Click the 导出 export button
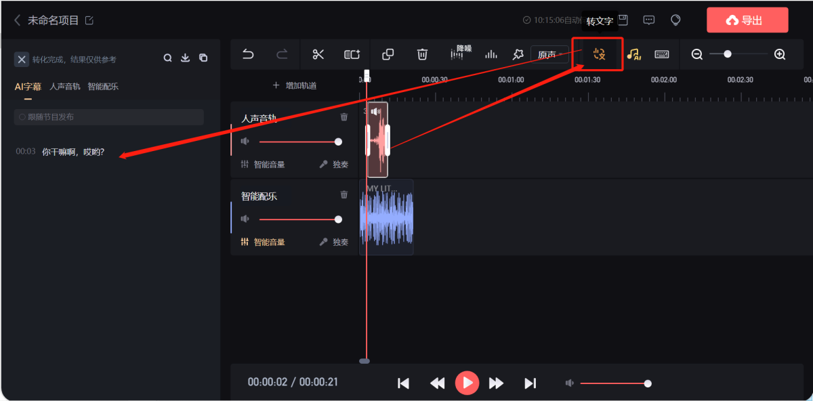The height and width of the screenshot is (401, 813). point(747,20)
